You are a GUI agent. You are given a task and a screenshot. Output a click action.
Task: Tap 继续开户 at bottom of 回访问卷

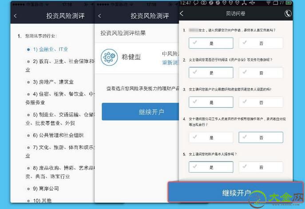pyautogui.click(x=236, y=192)
